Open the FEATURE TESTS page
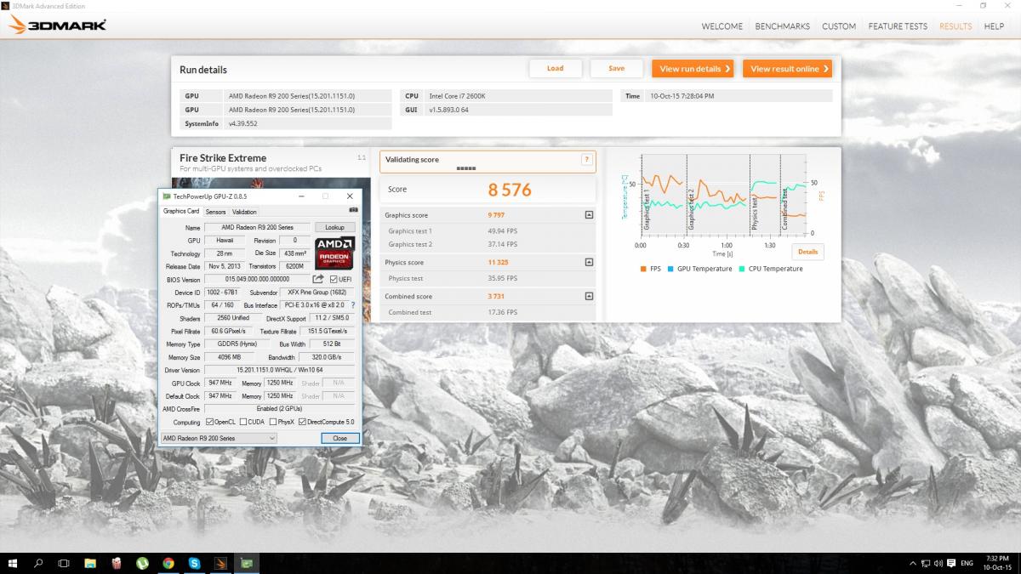 (x=898, y=26)
